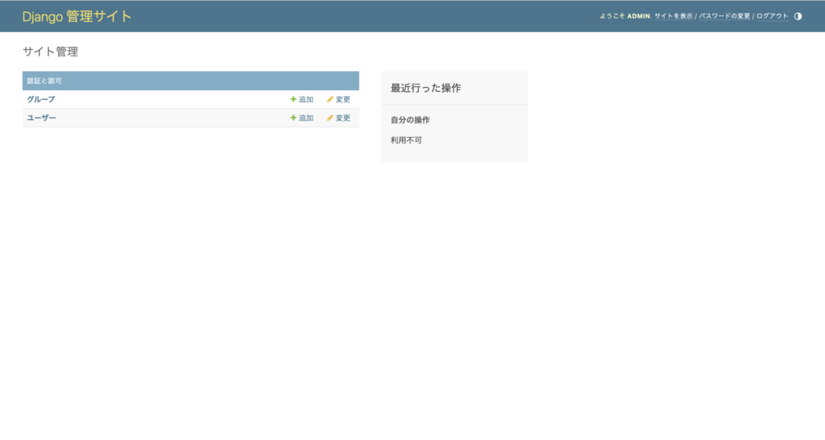Follow the サイトを表示 link

click(674, 16)
